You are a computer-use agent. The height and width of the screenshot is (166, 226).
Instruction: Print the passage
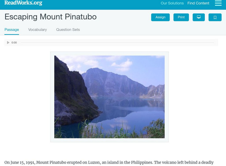tap(181, 17)
